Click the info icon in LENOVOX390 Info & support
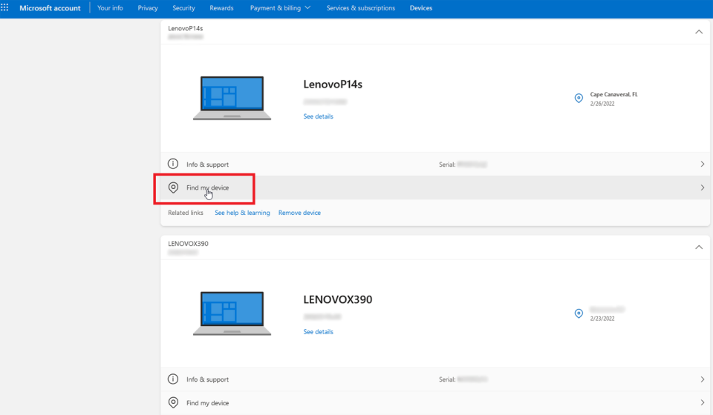 point(173,379)
